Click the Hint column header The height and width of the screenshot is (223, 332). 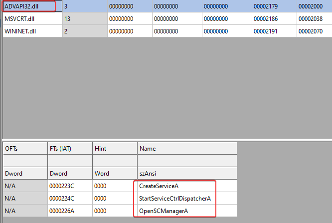point(115,148)
